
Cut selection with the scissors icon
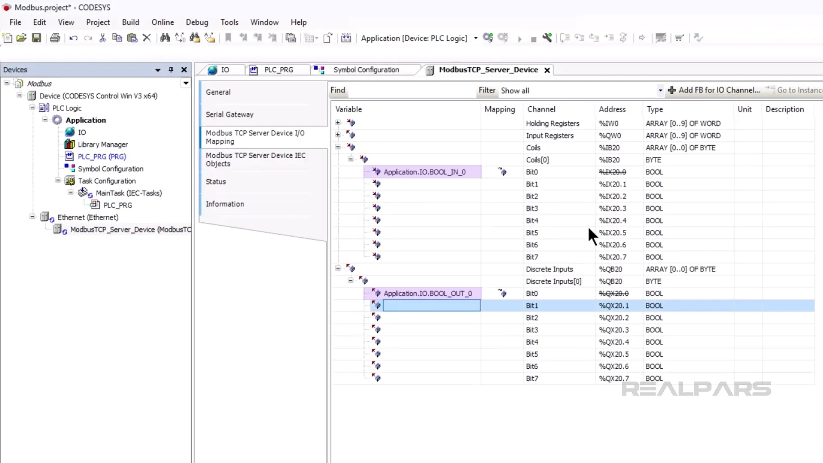102,38
